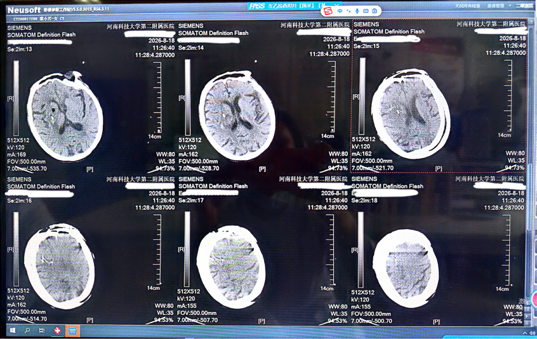Click the Neusoft logo in title bar
Image resolution: width=537 pixels, height=339 pixels.
click(24, 10)
